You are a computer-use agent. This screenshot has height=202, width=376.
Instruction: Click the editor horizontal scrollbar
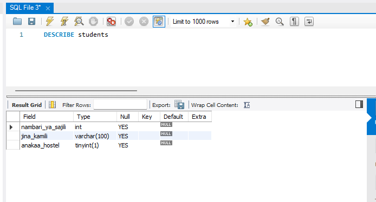coord(76,91)
